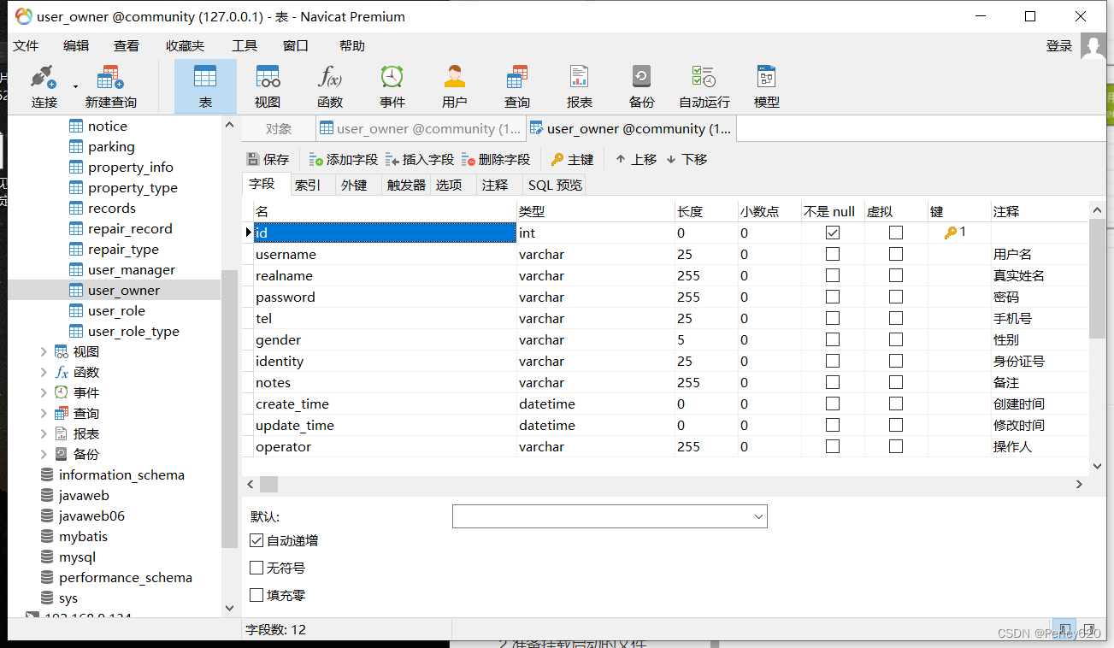Open the 收藏夹 favorites menu

(185, 46)
